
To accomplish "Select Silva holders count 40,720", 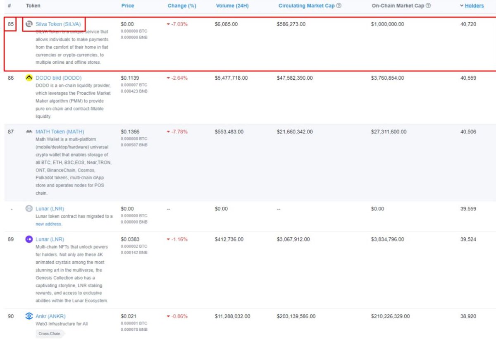I will tap(468, 24).
